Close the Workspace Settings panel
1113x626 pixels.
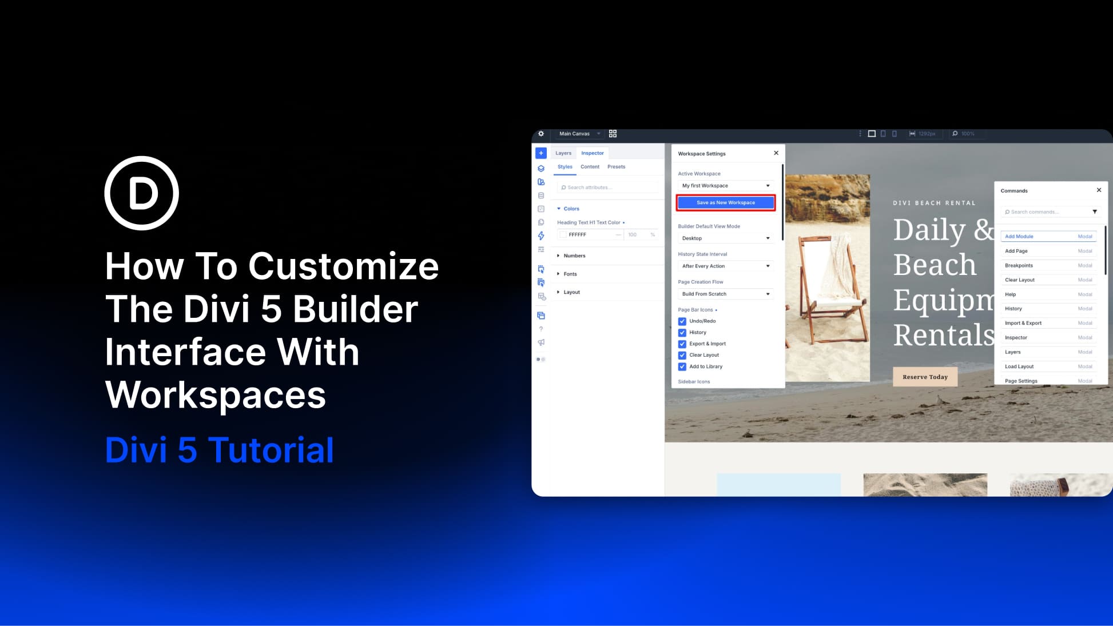click(x=776, y=153)
